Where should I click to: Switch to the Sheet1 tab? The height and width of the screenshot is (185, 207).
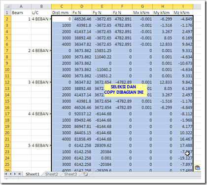33,174
